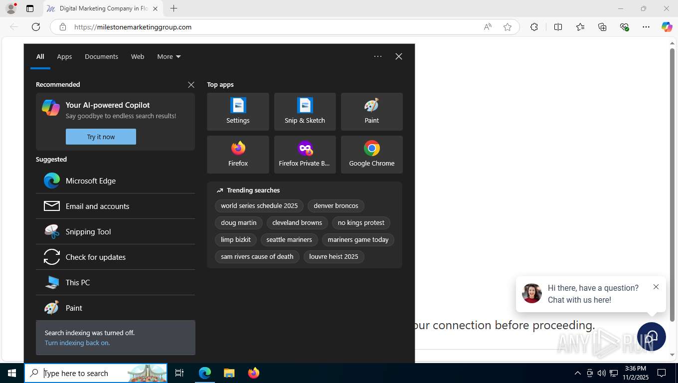Open Microsoft Edge in the Suggested list
Screen dimensions: 678x383
(x=115, y=181)
